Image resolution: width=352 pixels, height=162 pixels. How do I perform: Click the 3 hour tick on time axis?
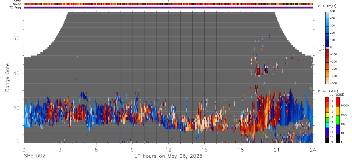coord(60,150)
